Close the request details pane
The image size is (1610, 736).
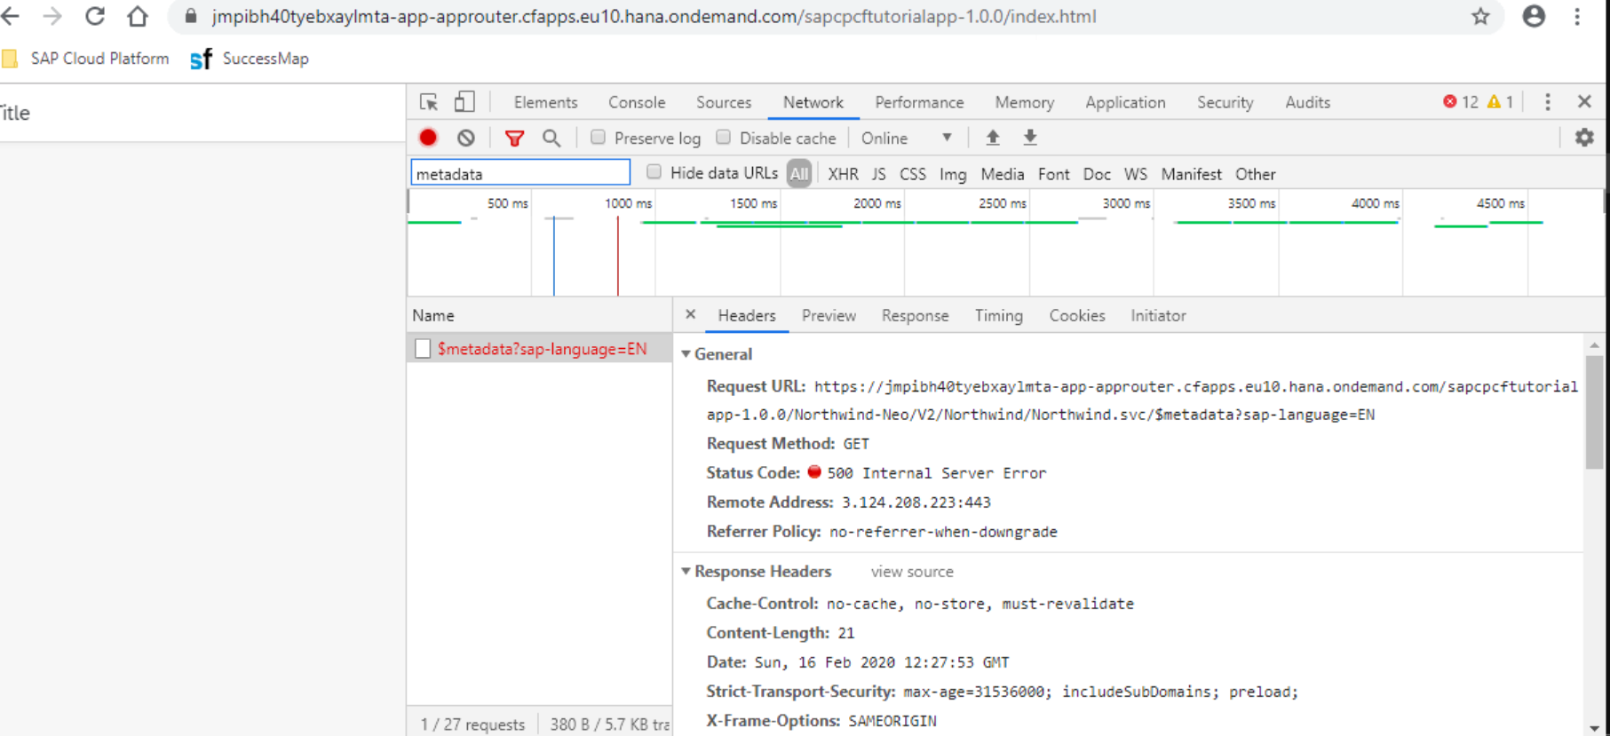pos(690,315)
